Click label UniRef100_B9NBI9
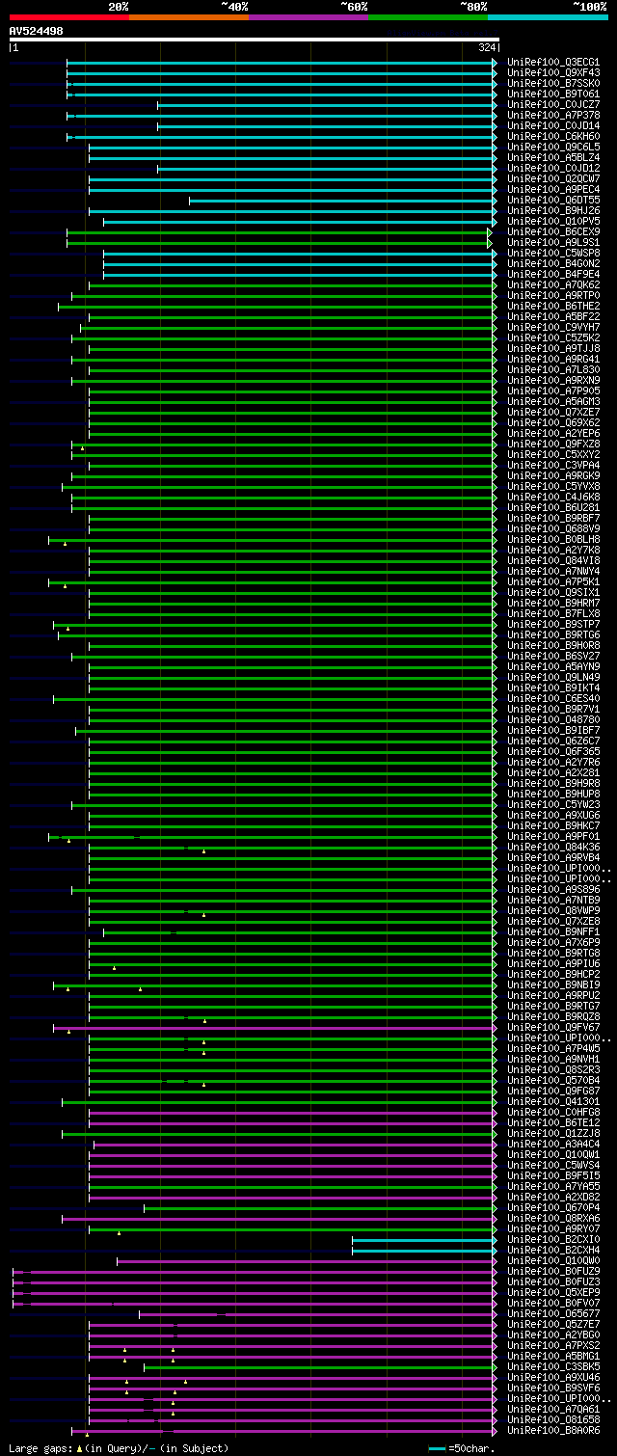617x1456 pixels. pos(553,985)
